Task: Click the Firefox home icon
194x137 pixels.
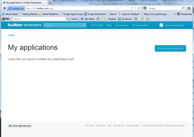Action: pyautogui.click(x=189, y=8)
